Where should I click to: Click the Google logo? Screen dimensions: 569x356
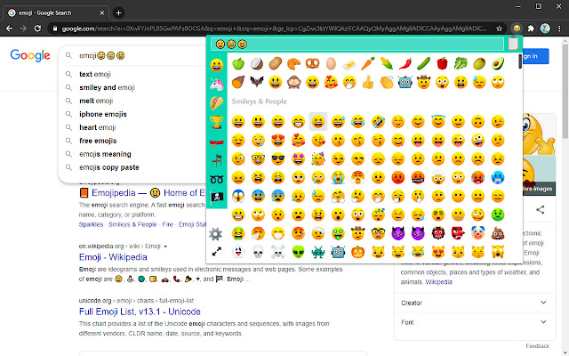coord(30,55)
